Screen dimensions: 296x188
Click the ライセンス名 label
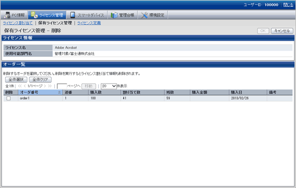[15, 48]
